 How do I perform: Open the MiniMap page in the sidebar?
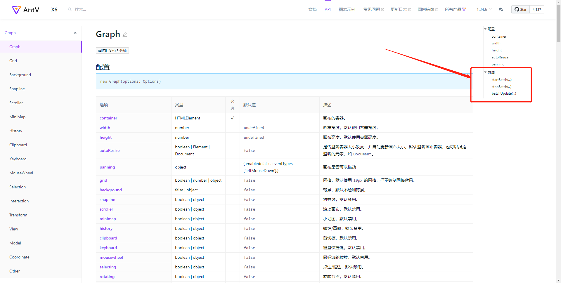pos(17,117)
